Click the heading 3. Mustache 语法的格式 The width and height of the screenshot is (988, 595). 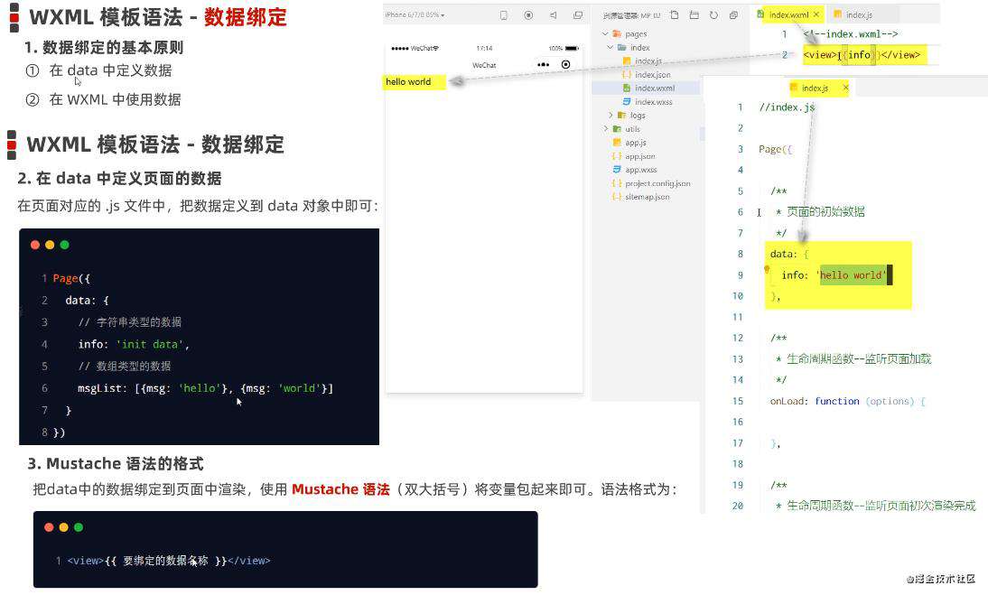[x=116, y=464]
